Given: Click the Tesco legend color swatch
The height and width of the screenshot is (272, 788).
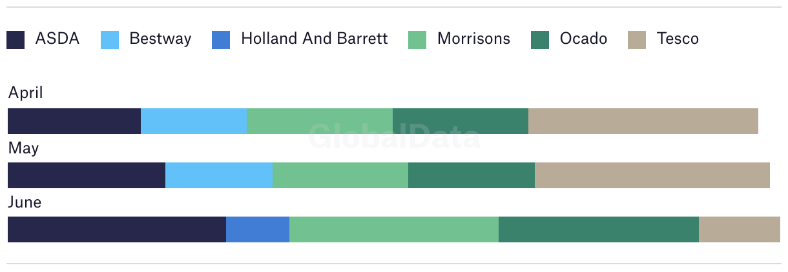Looking at the screenshot, I should [637, 40].
